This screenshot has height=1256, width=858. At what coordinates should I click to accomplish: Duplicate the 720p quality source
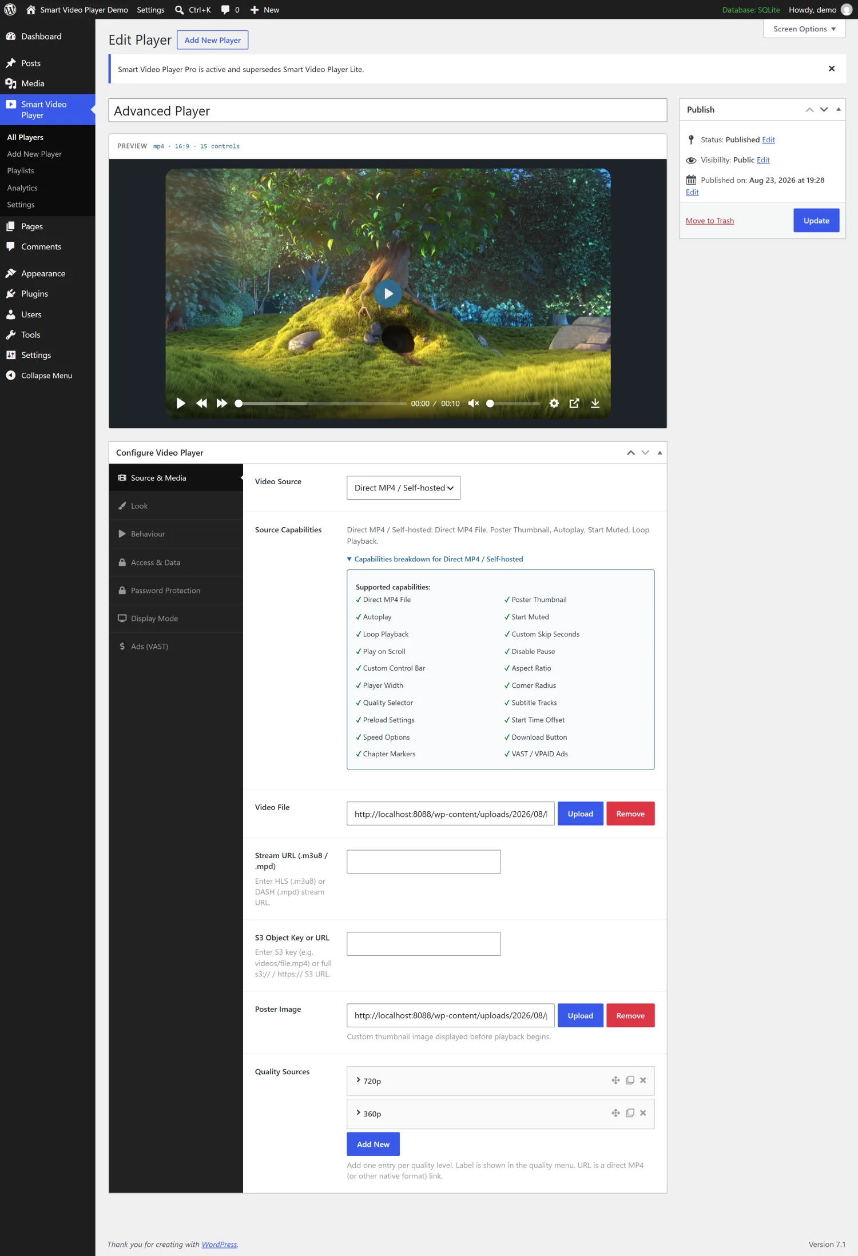click(x=630, y=1080)
